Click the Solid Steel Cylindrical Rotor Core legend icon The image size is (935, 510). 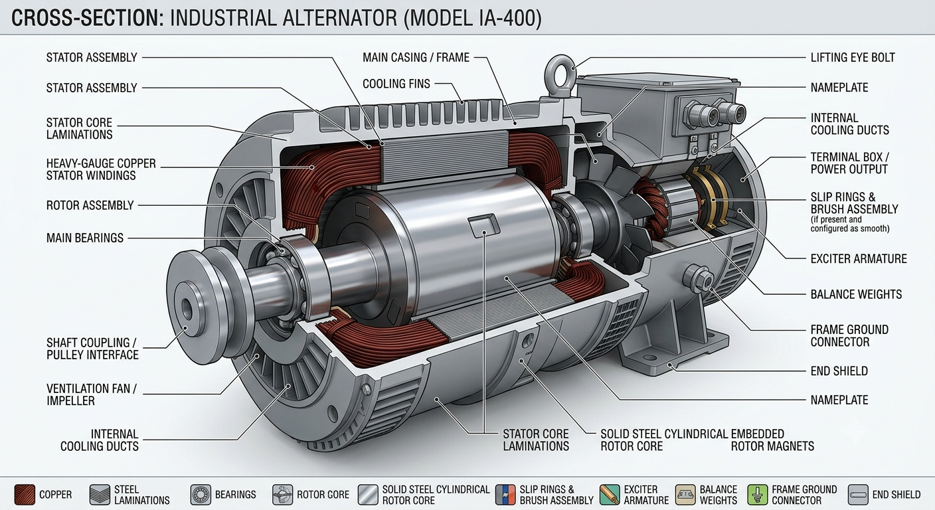[x=368, y=495]
